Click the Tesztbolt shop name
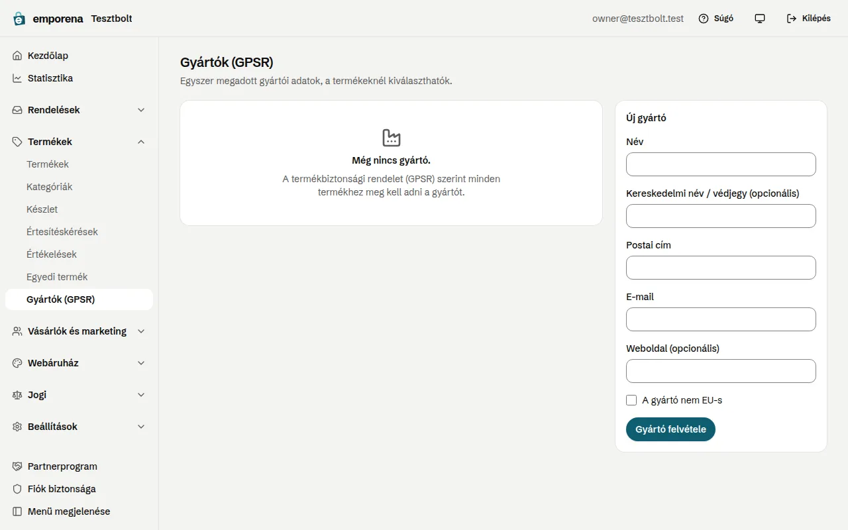The image size is (848, 530). [x=111, y=19]
